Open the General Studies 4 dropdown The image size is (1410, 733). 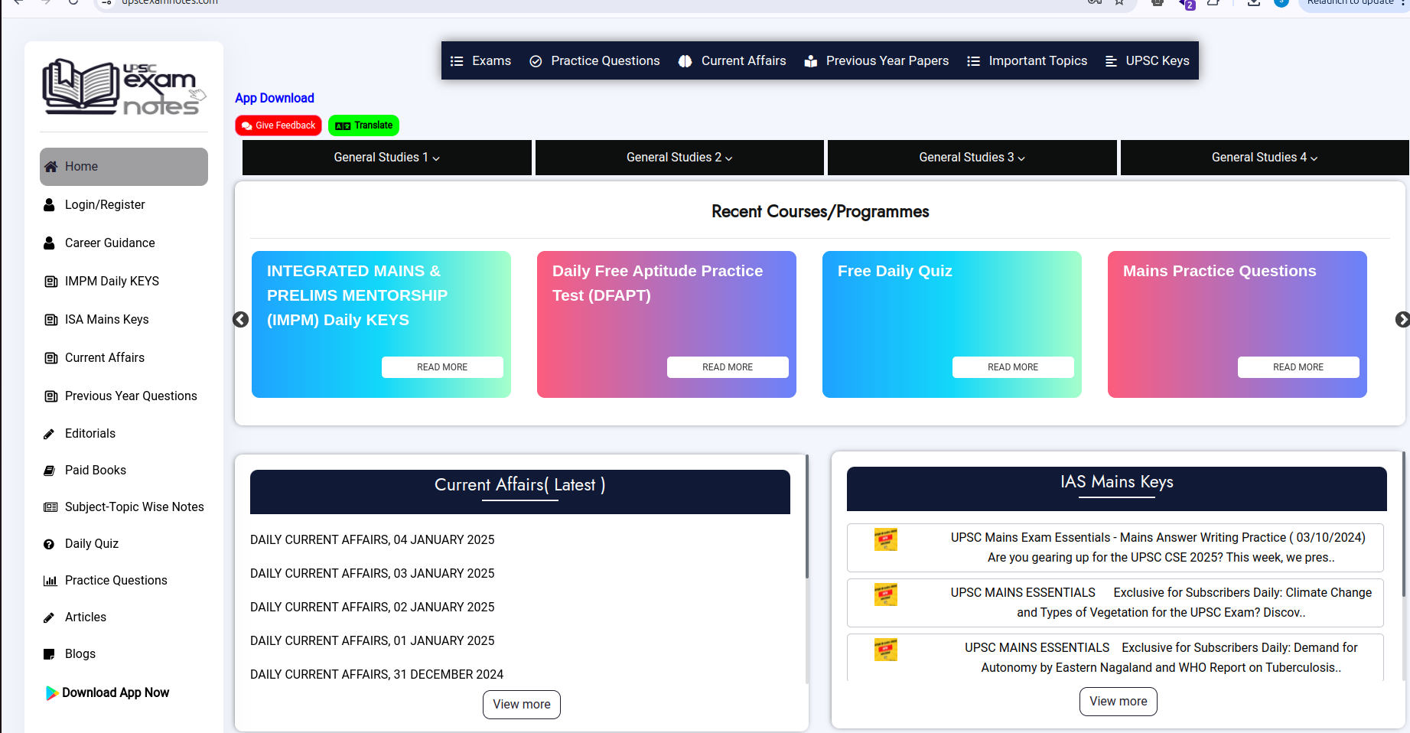[x=1264, y=158]
